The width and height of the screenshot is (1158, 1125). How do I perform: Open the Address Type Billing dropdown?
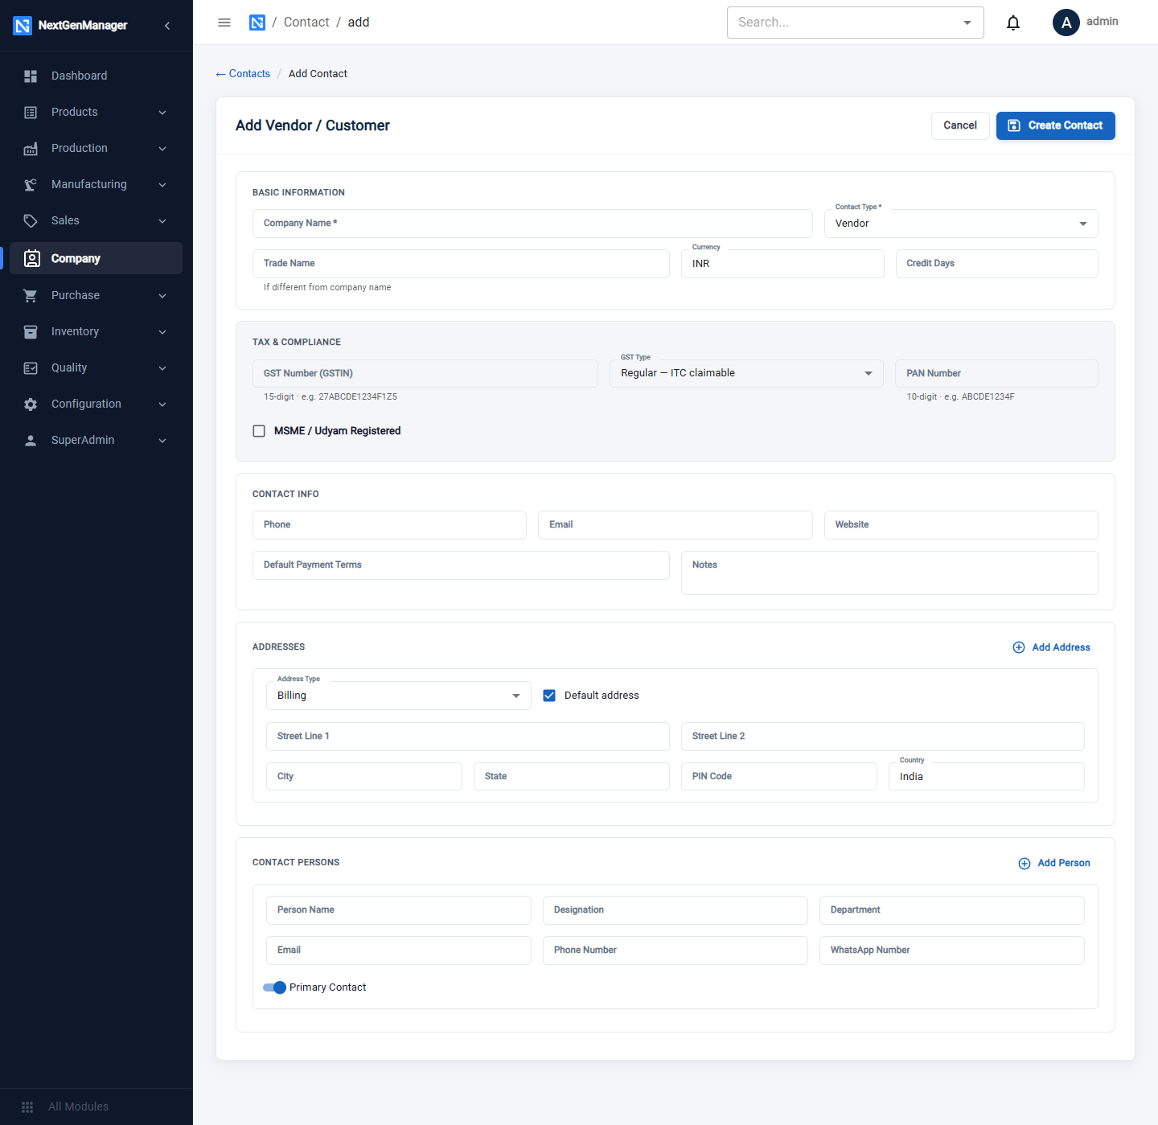coord(399,696)
